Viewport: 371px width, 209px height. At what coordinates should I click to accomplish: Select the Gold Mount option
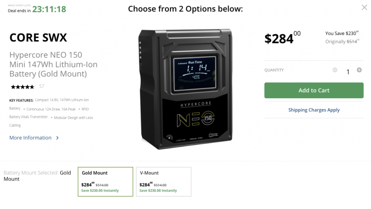(x=105, y=181)
